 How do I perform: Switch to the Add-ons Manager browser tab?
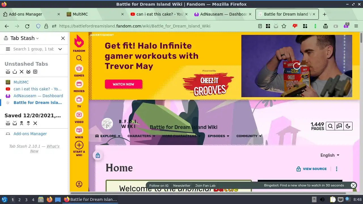coord(31,14)
